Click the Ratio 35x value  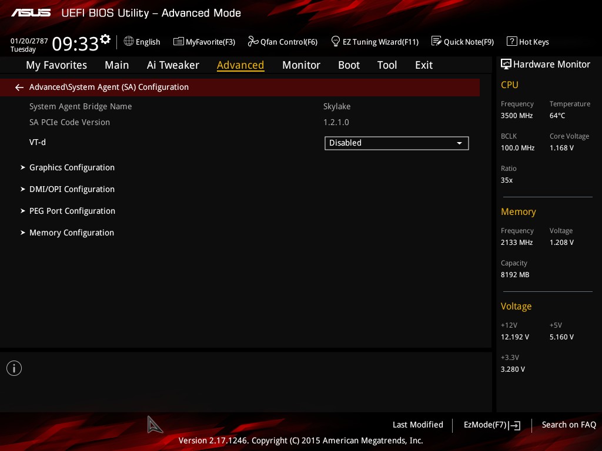[x=506, y=180]
